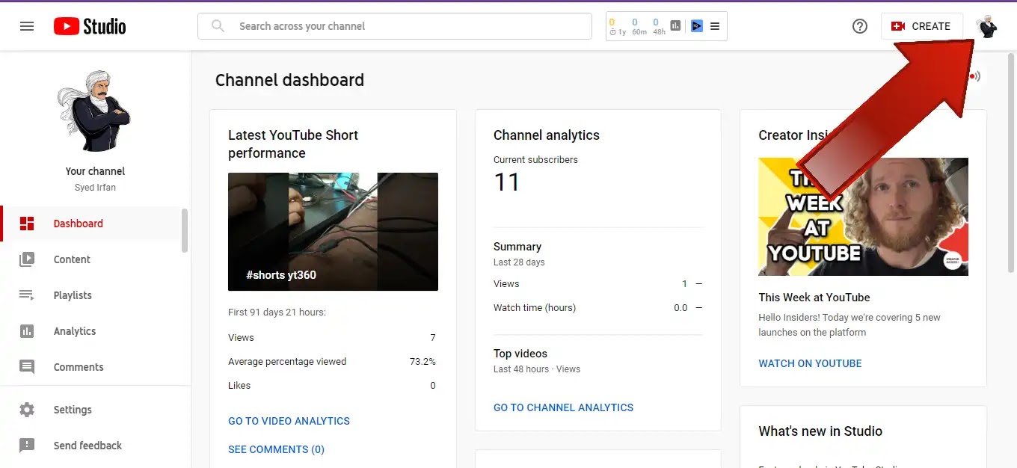View the 1y stat counter in extension bar
Viewport: 1017px width, 468px height.
tap(618, 27)
